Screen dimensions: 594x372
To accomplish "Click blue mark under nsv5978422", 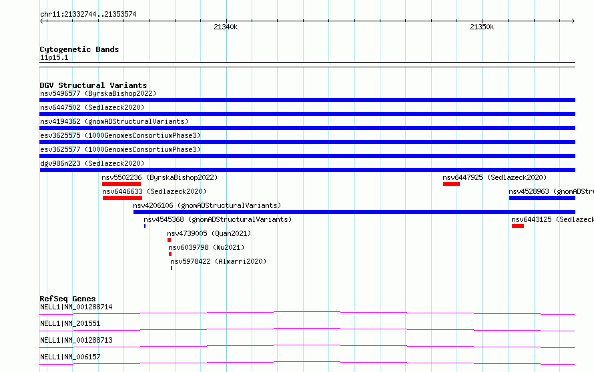I will coord(172,268).
